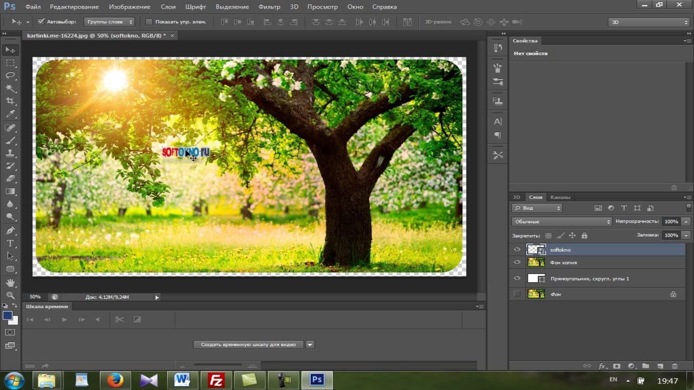Open FileZilla from the taskbar
The height and width of the screenshot is (390, 694).
(216, 380)
